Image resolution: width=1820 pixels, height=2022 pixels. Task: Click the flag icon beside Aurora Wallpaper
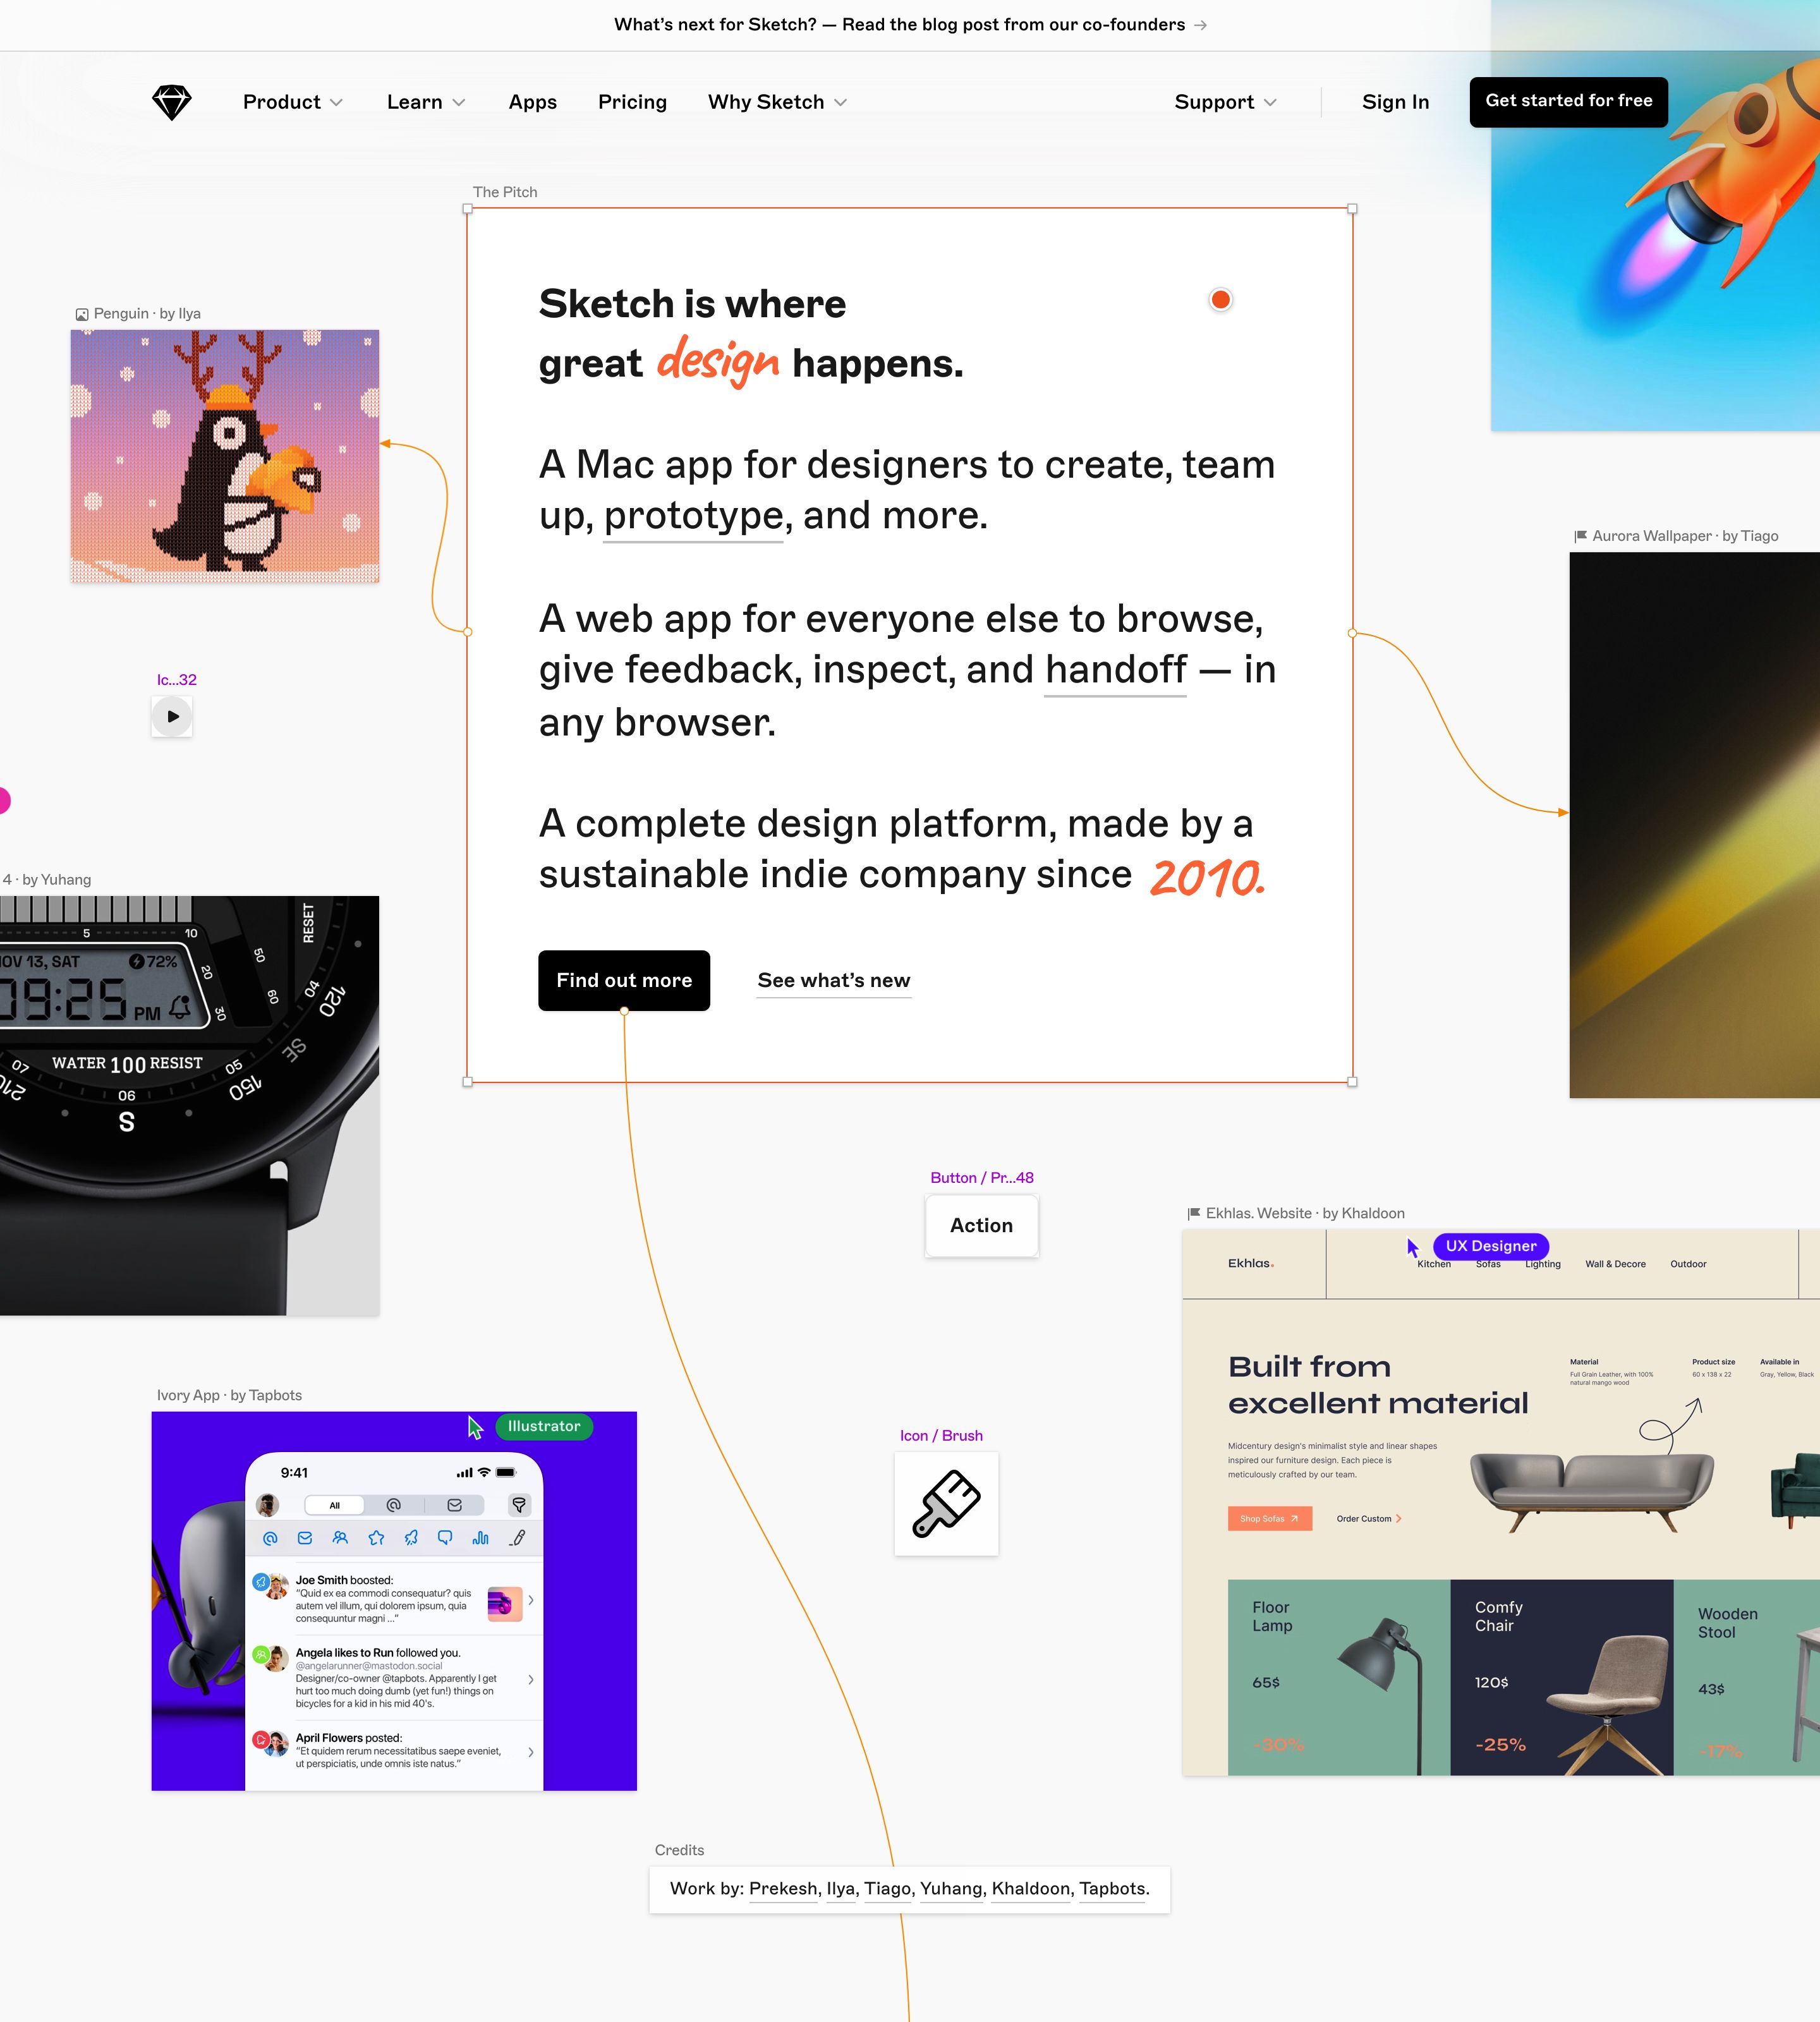click(x=1581, y=536)
